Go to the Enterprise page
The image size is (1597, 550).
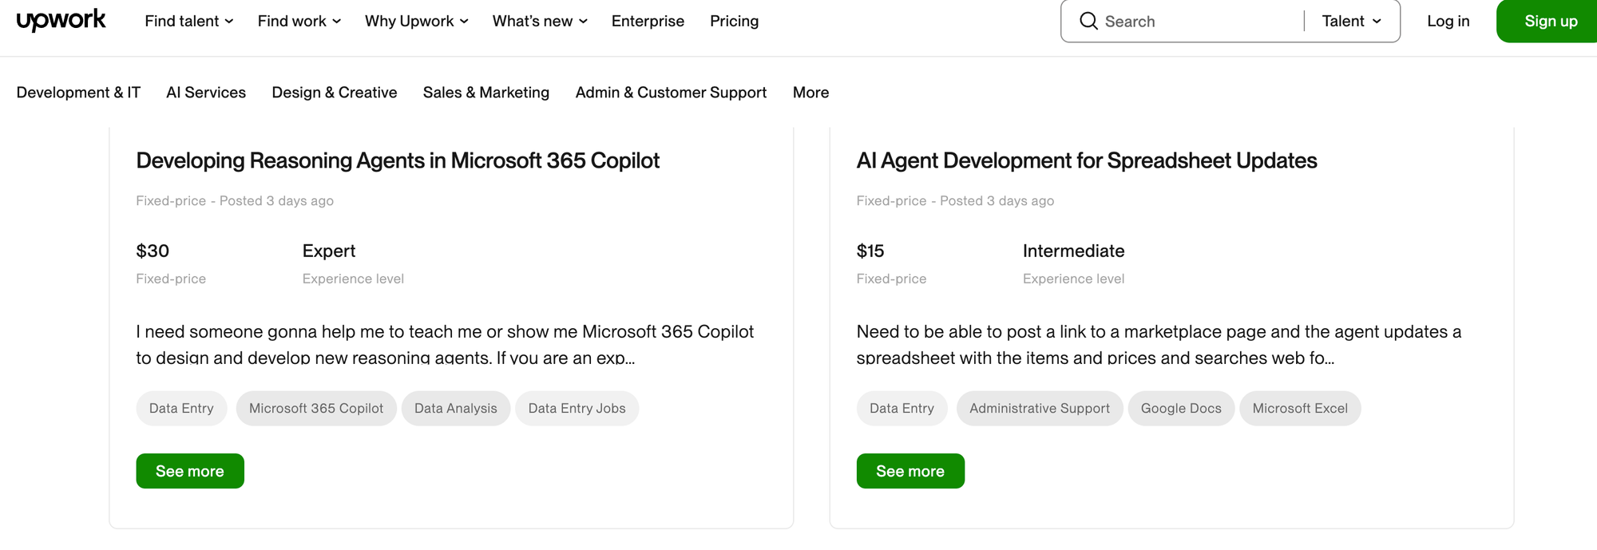coord(648,22)
